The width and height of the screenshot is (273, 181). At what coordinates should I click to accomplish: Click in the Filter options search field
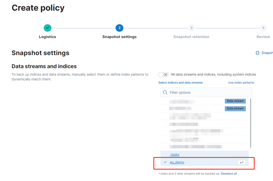pos(206,92)
